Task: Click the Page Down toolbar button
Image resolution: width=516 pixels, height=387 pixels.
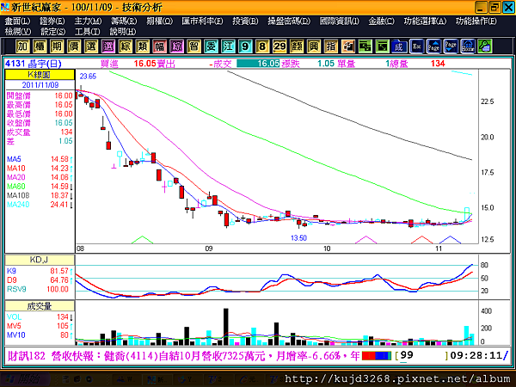Action: tap(451, 46)
